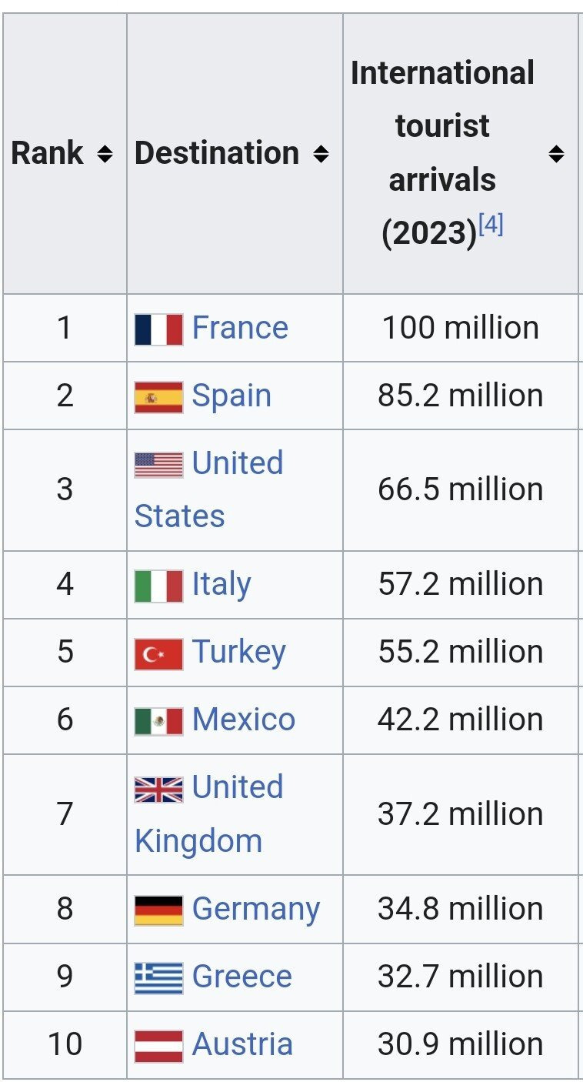Viewport: 583px width, 1082px height.
Task: Click the France flag icon
Action: click(x=158, y=329)
